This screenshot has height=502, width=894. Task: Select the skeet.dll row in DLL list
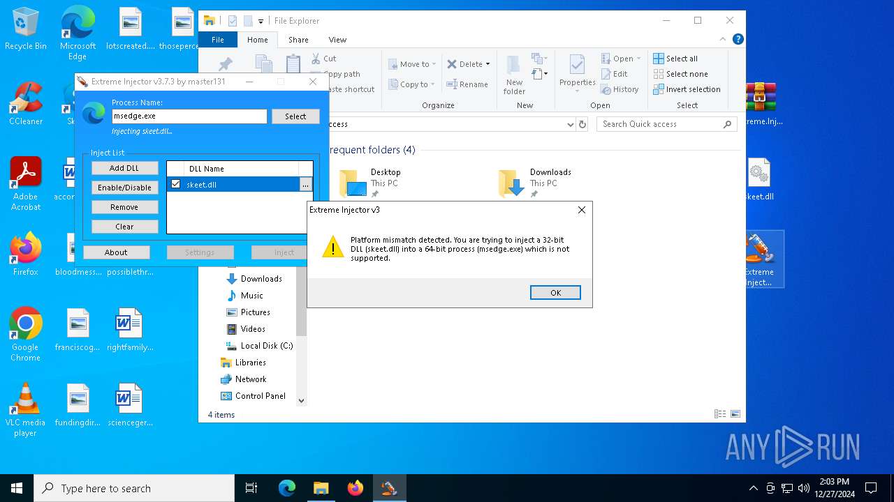240,185
